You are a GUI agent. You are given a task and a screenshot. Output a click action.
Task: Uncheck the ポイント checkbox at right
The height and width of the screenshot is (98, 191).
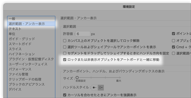point(173,34)
